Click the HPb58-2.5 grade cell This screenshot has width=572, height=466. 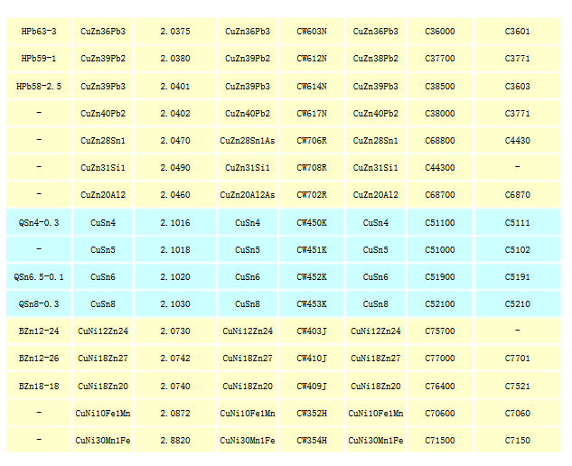click(x=39, y=87)
